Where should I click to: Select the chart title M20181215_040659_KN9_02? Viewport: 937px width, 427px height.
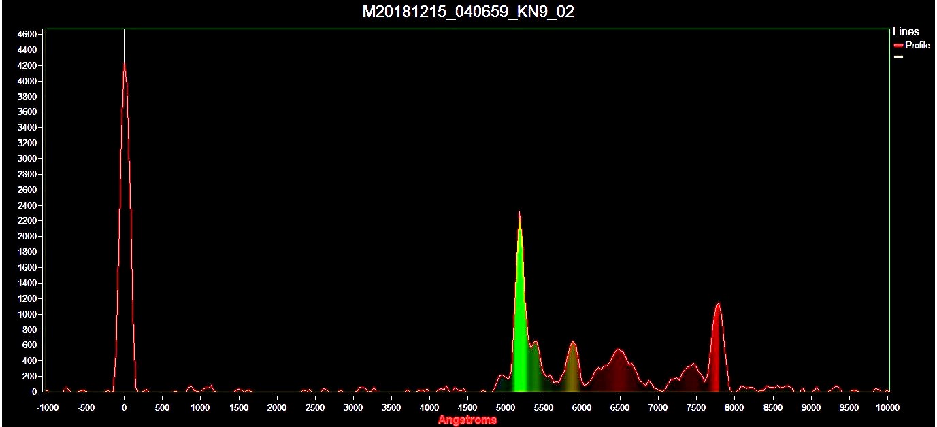tap(467, 12)
